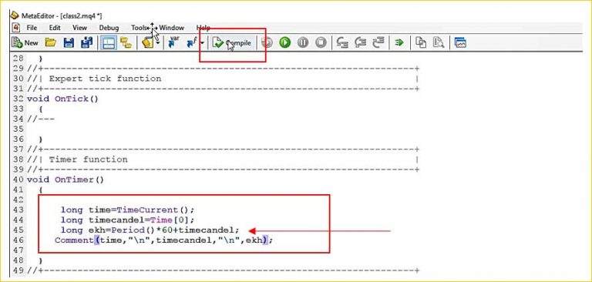Open the File menu
The height and width of the screenshot is (282, 592).
pyautogui.click(x=32, y=28)
